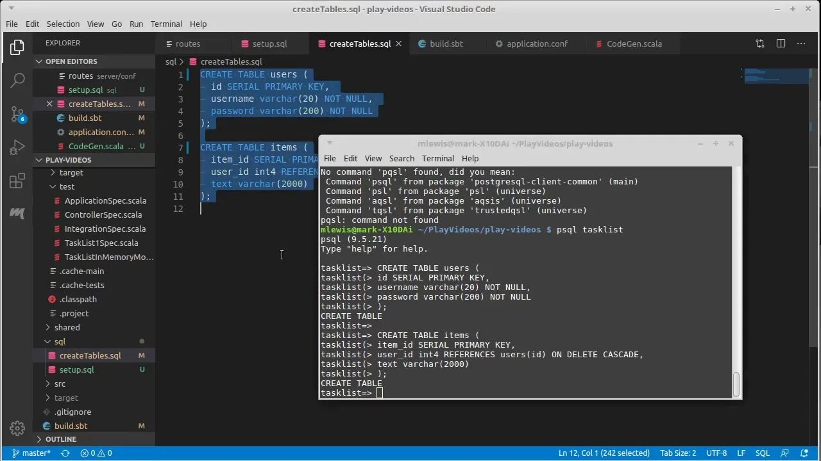Switch to the setup.sql tab
The image size is (821, 461).
click(270, 44)
